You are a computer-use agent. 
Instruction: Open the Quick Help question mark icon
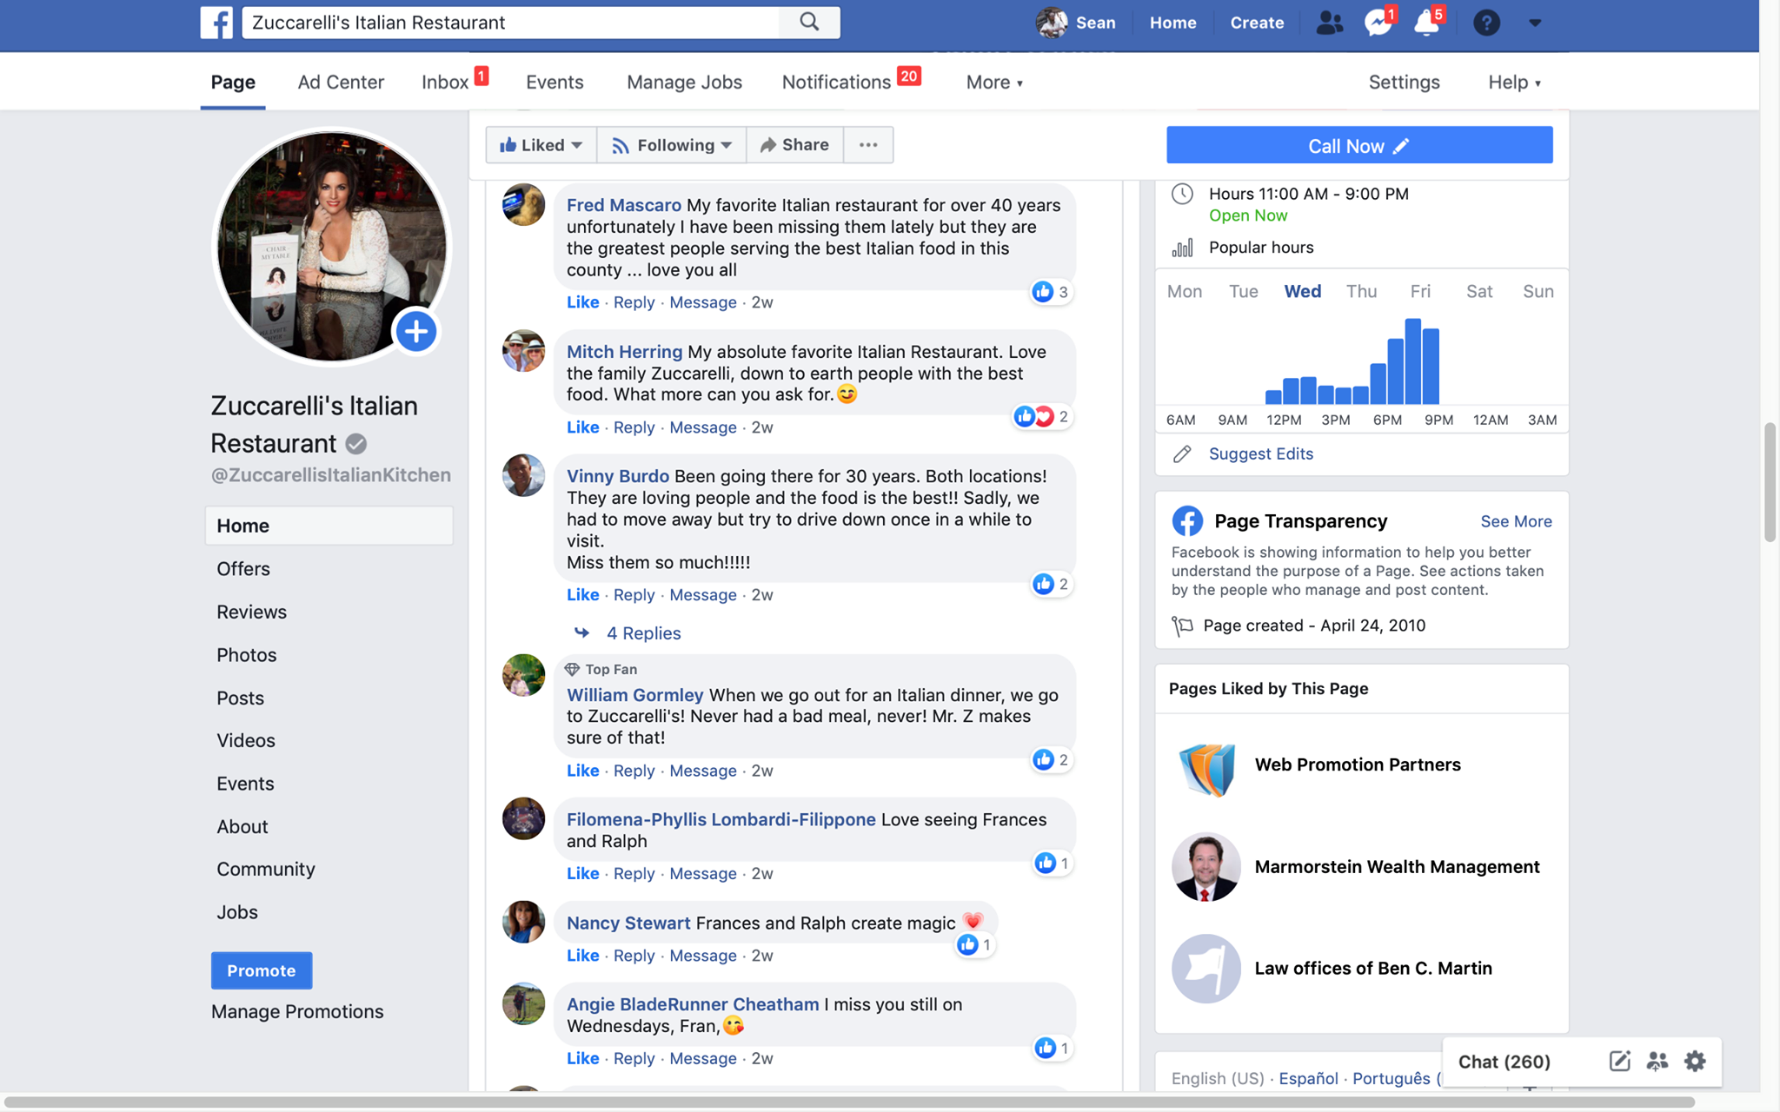point(1486,23)
